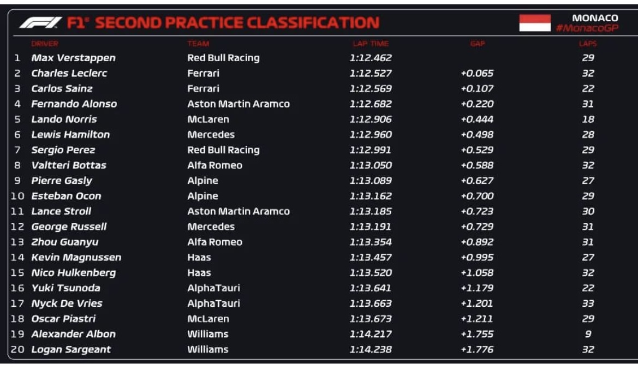Click the DRIVER column header
The image size is (638, 375).
(x=45, y=44)
